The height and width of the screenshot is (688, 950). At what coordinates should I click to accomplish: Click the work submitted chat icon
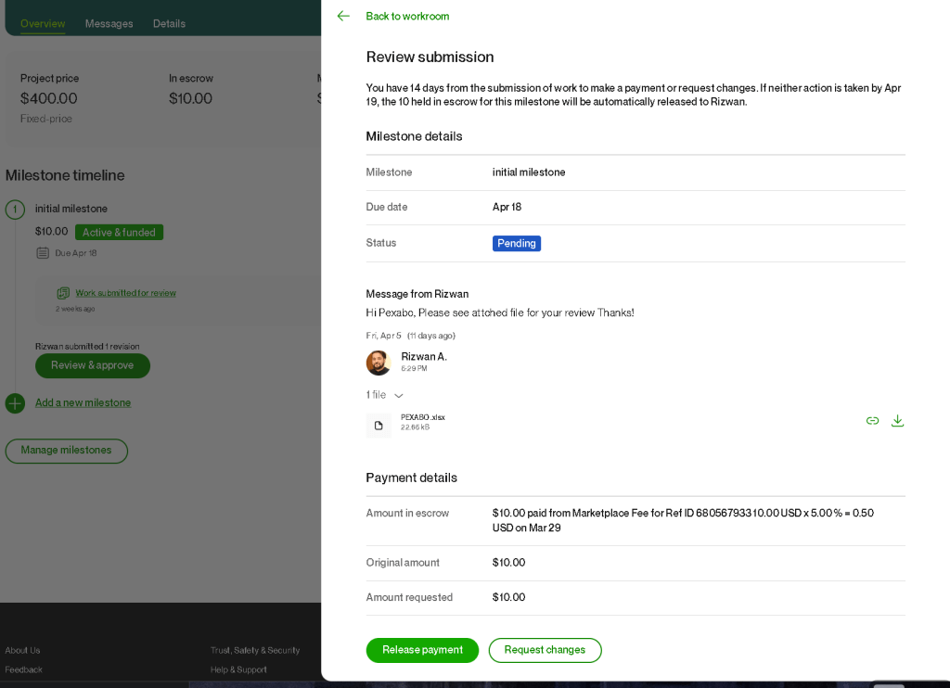click(63, 293)
